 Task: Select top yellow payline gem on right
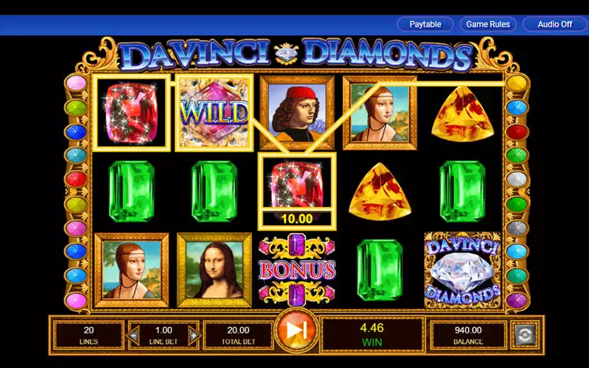tap(517, 83)
